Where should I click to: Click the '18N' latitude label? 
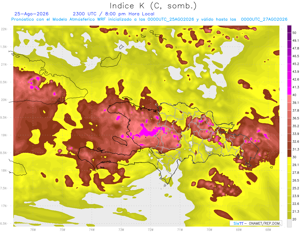(4, 171)
